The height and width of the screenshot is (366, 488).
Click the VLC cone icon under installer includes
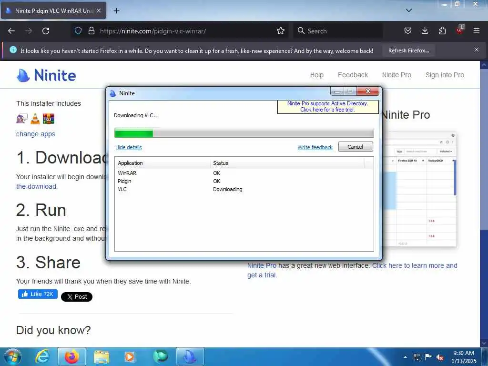point(35,119)
